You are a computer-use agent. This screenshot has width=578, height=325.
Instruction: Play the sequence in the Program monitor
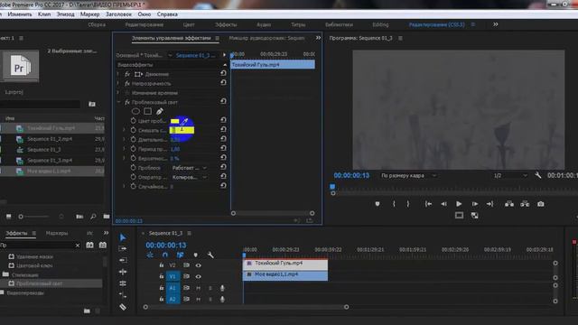coord(459,204)
